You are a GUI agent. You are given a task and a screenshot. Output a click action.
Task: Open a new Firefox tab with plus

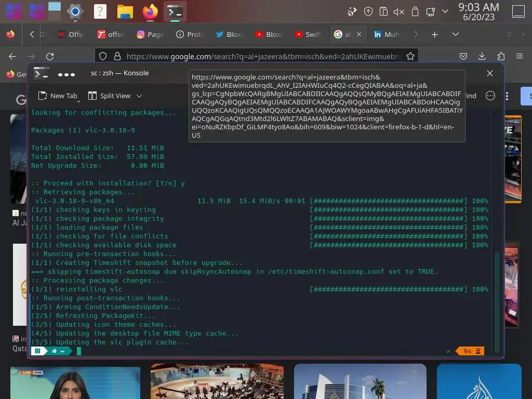[x=434, y=35]
